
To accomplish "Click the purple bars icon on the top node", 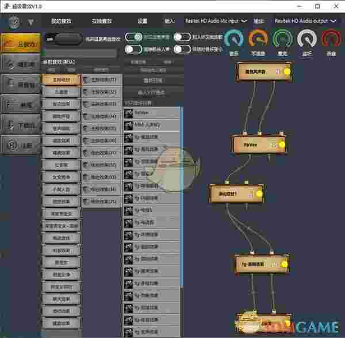I will pyautogui.click(x=278, y=71).
